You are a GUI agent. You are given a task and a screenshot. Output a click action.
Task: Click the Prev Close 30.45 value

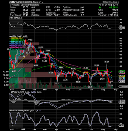(x=26, y=15)
